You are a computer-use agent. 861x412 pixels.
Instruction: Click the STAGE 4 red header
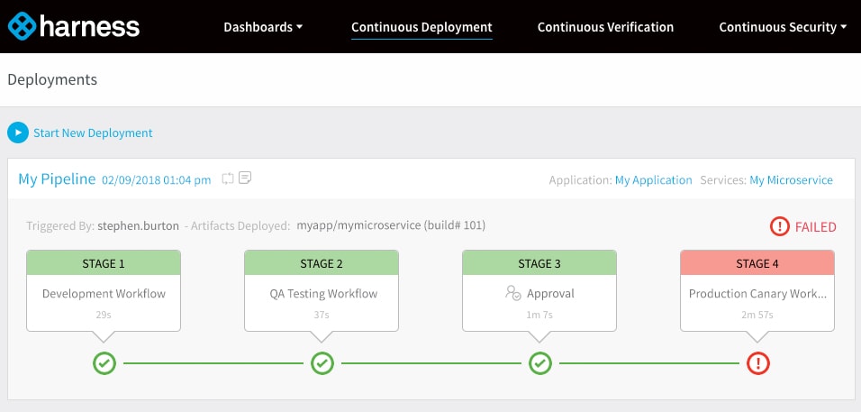pyautogui.click(x=757, y=263)
